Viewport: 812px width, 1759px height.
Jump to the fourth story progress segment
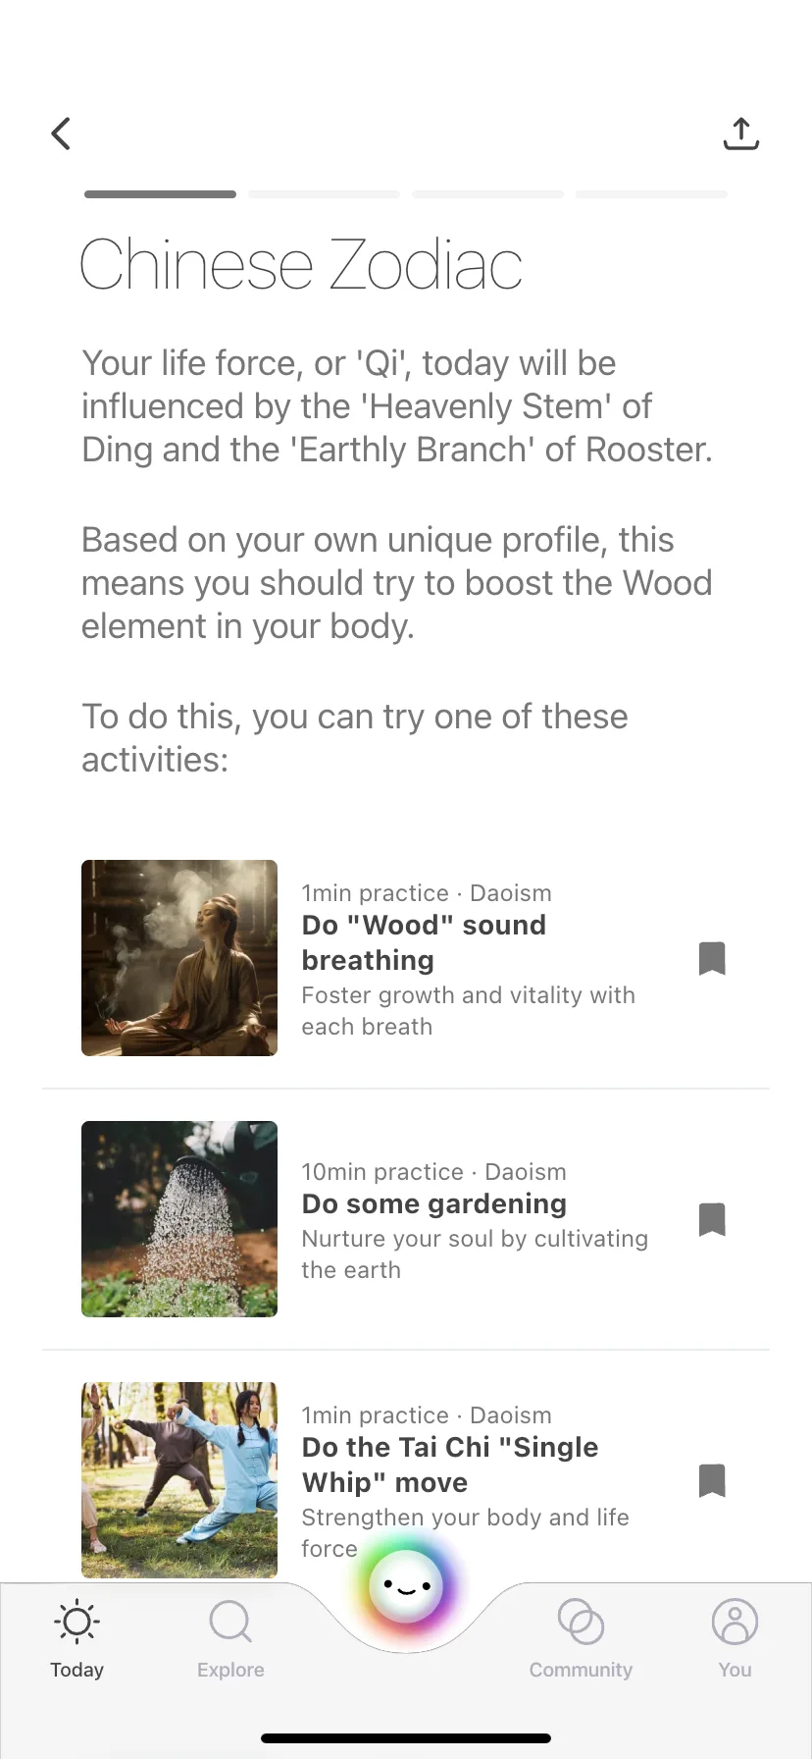[x=652, y=194]
